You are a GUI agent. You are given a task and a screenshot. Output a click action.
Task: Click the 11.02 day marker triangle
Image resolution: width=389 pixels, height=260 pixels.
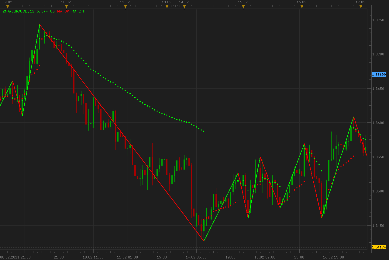click(x=125, y=7)
